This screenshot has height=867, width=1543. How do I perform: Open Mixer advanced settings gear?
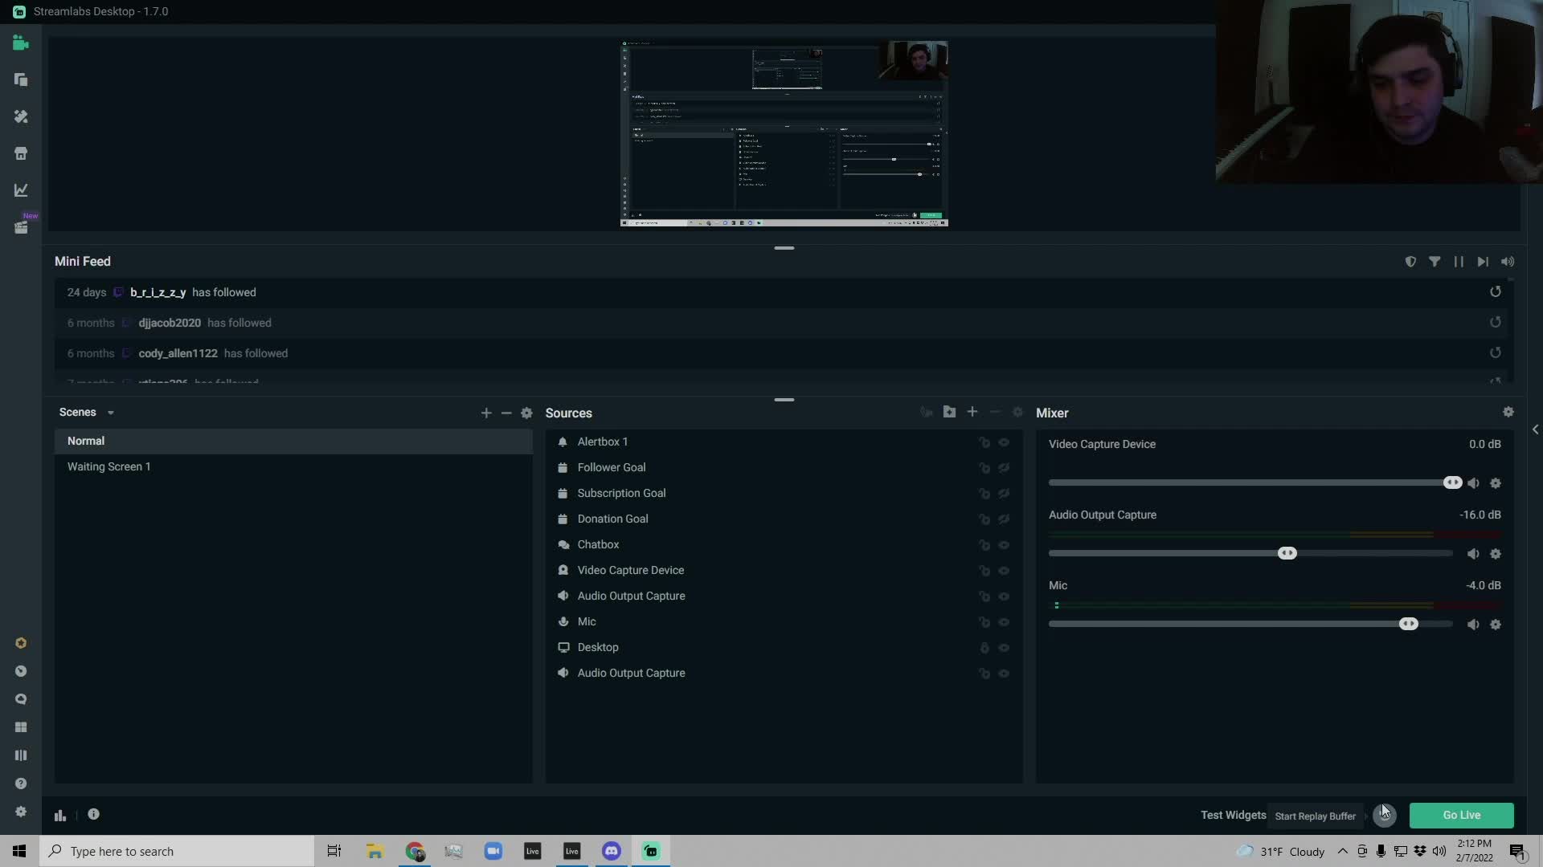point(1508,412)
